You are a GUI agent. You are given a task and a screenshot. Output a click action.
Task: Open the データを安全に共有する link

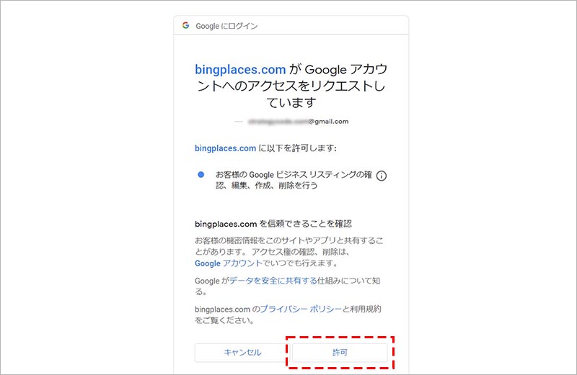point(273,281)
